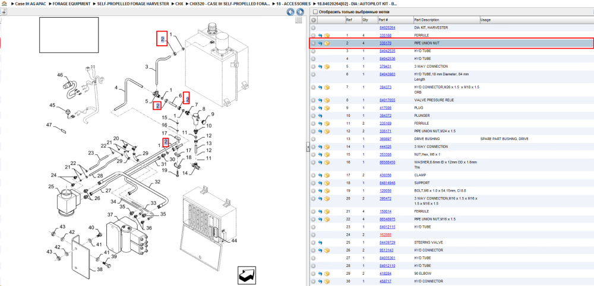The image size is (594, 286).
Task: Select callout 25 steering valve in diagram
Action: 51,186
